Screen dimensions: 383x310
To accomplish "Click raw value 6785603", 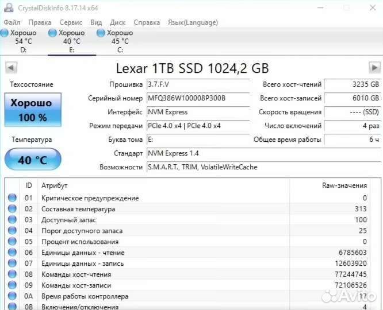I will (353, 253).
